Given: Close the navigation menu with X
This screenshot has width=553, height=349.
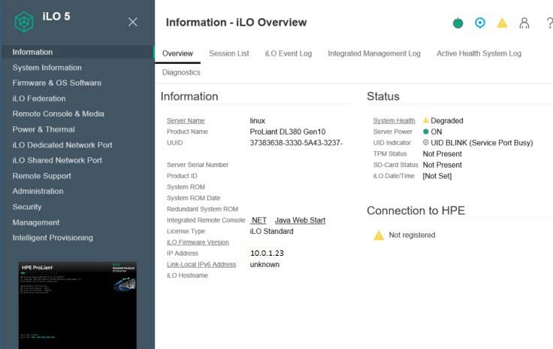Looking at the screenshot, I should click(133, 22).
